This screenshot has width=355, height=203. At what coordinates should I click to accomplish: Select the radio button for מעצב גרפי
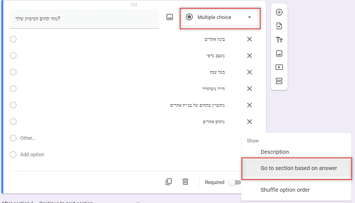point(13,56)
